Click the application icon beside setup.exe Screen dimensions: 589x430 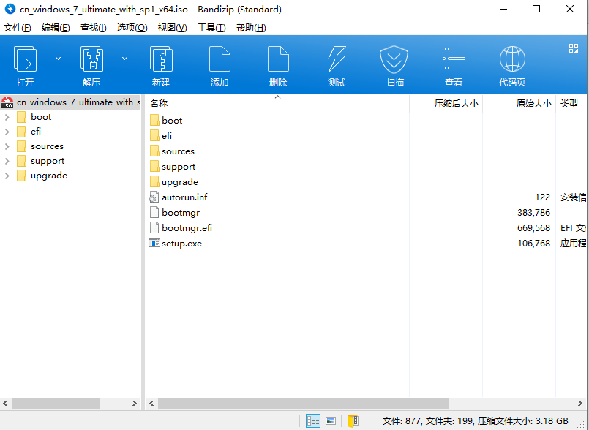154,244
